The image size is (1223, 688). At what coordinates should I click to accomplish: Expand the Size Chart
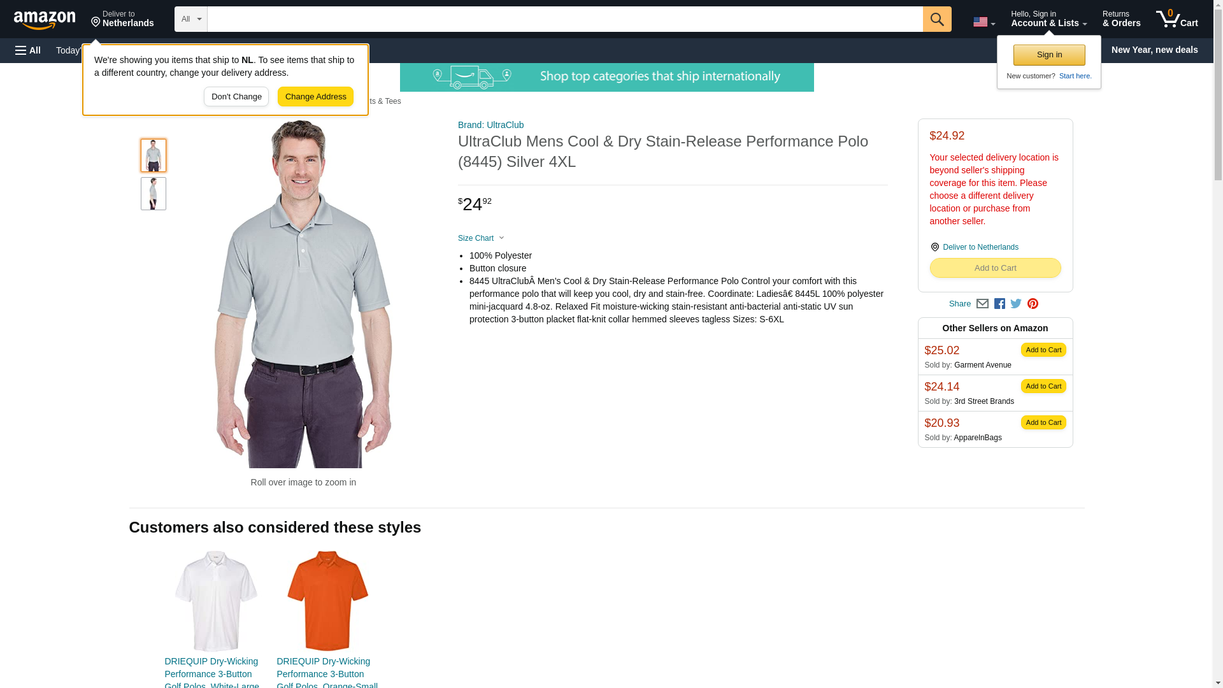481,238
